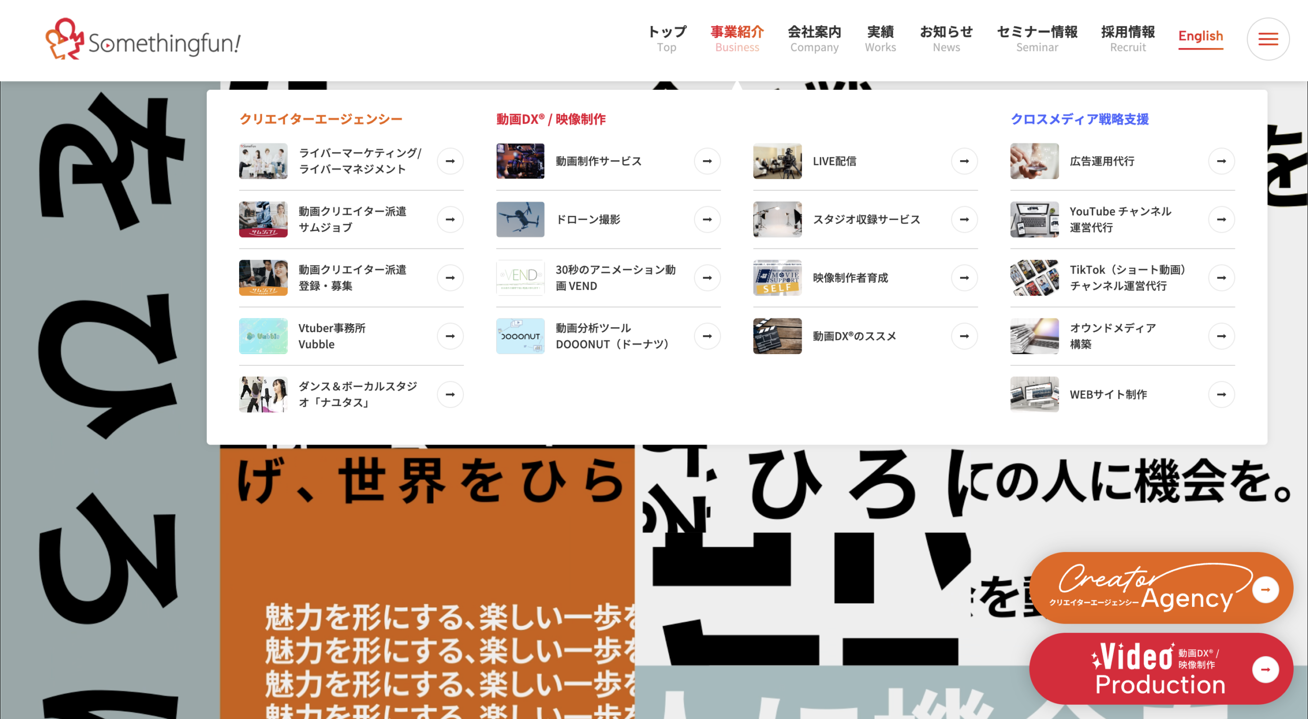The height and width of the screenshot is (719, 1308).
Task: Open the 実績 Works section
Action: (880, 38)
